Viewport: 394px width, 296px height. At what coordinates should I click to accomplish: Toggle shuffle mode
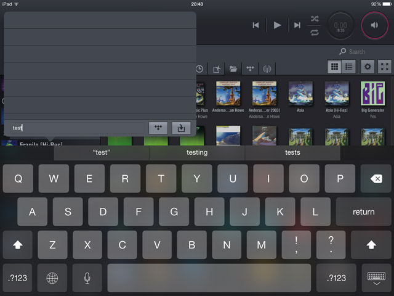click(315, 18)
